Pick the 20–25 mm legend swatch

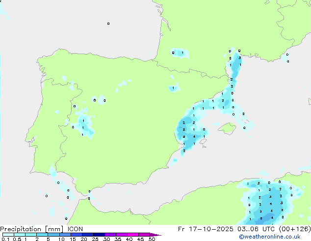(x=87, y=235)
